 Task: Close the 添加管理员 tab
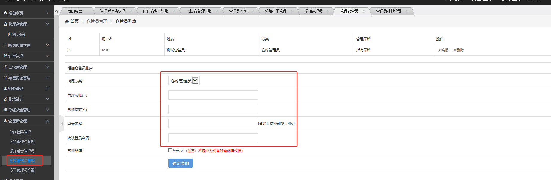pos(328,11)
